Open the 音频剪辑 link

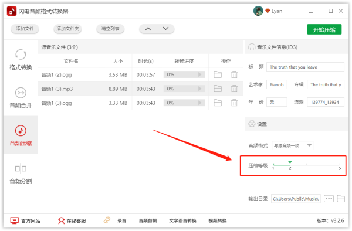point(148,221)
